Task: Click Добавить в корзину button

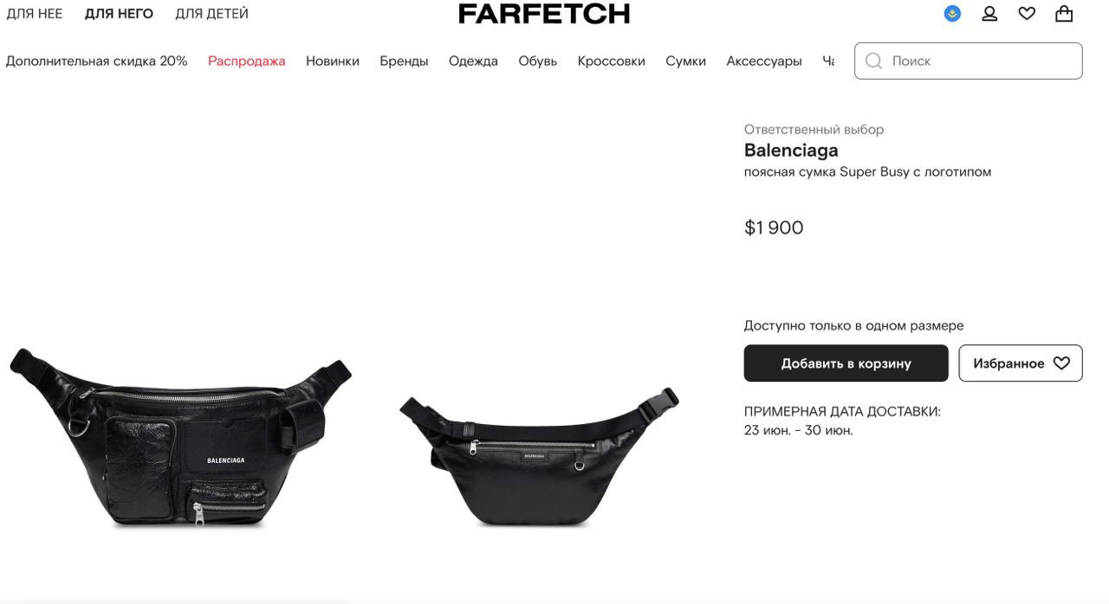Action: (x=846, y=363)
